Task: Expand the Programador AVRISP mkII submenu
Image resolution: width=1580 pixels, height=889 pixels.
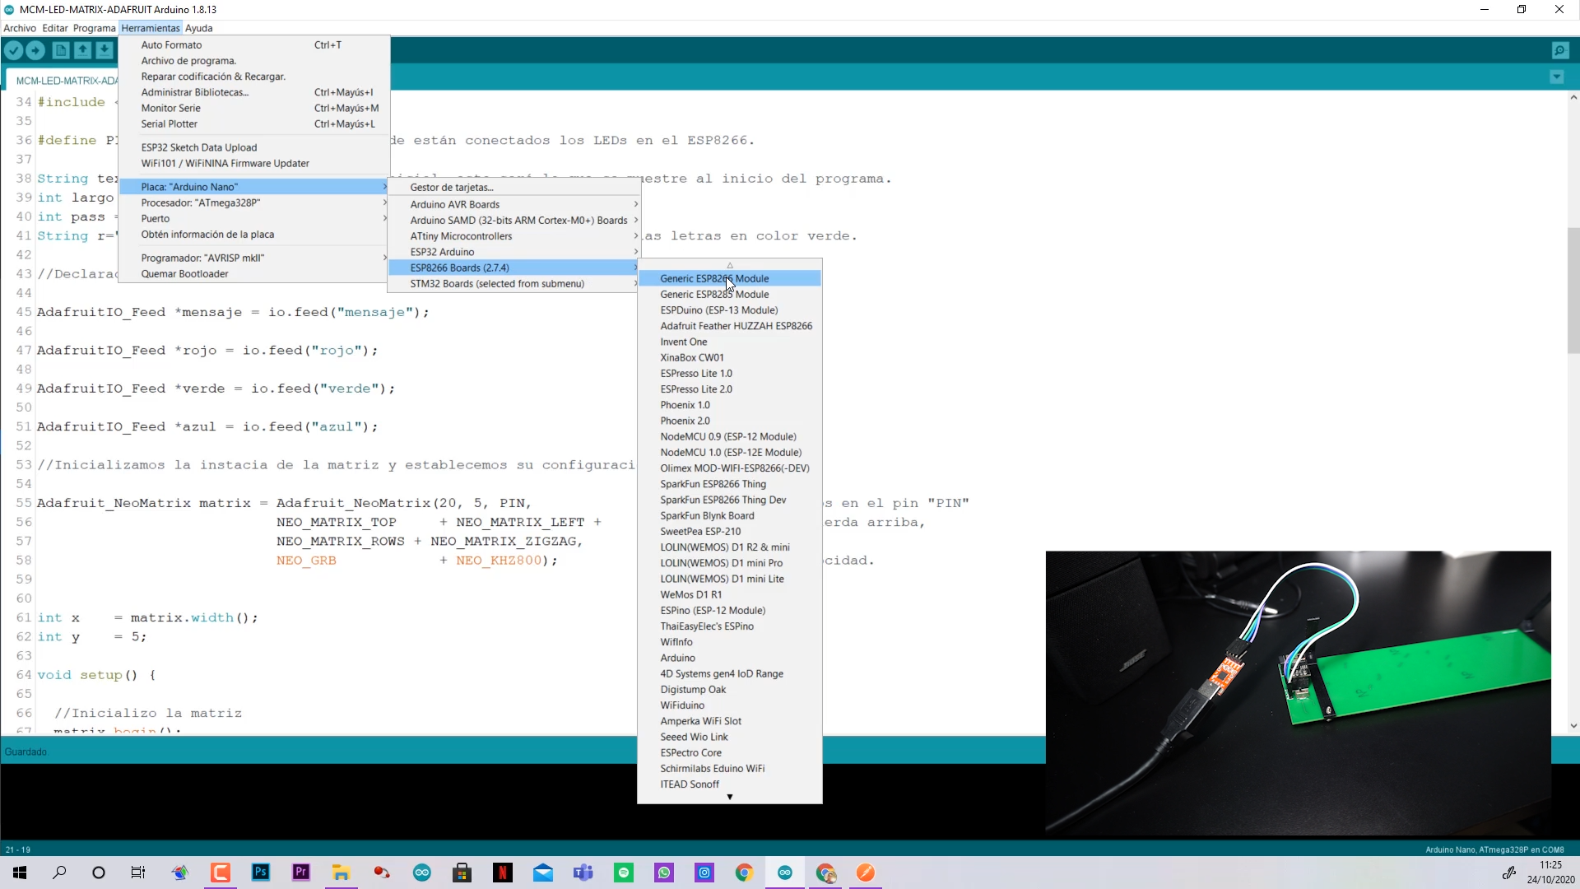Action: coord(254,258)
